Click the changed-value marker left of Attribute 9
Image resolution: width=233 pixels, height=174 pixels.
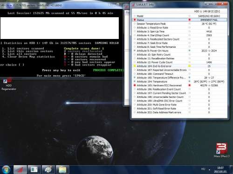(x=135, y=51)
